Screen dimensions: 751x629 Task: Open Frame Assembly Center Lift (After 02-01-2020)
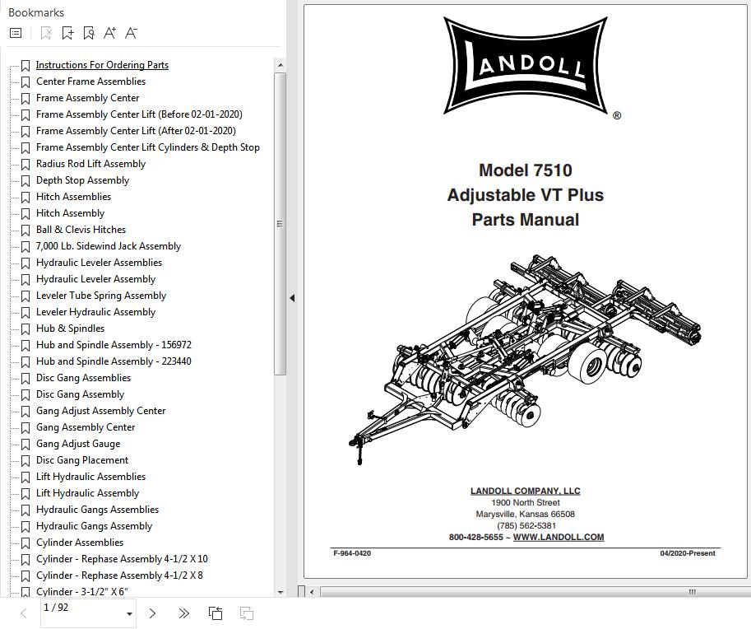[136, 131]
